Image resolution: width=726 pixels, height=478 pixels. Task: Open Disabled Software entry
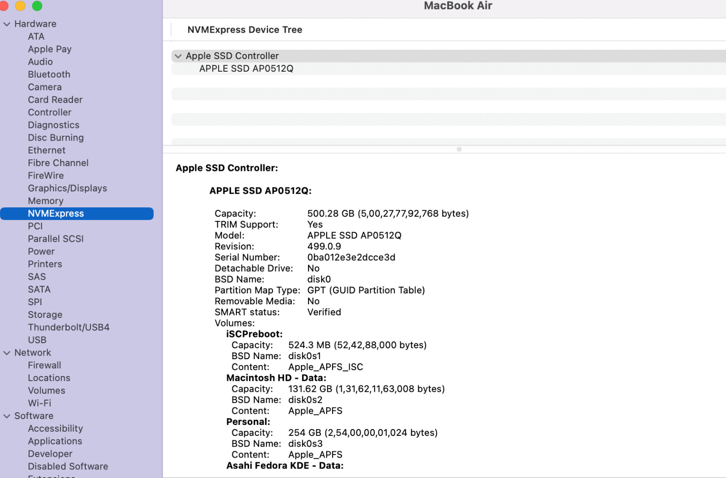click(x=68, y=467)
